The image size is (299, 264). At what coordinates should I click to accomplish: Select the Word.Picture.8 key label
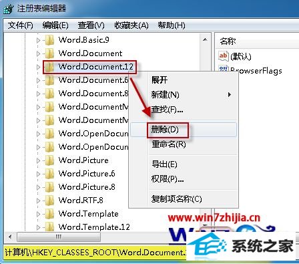(87, 187)
